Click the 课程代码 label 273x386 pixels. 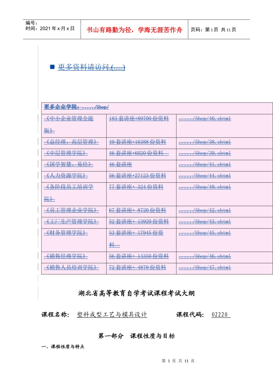(190, 314)
